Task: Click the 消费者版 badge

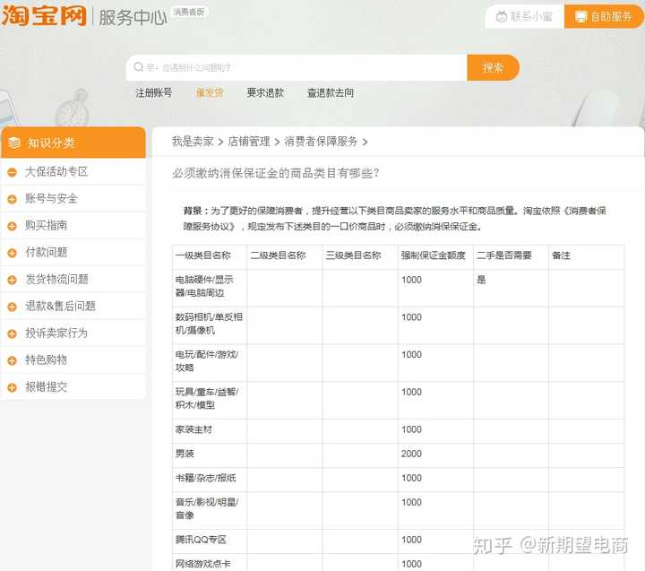Action: coord(189,12)
